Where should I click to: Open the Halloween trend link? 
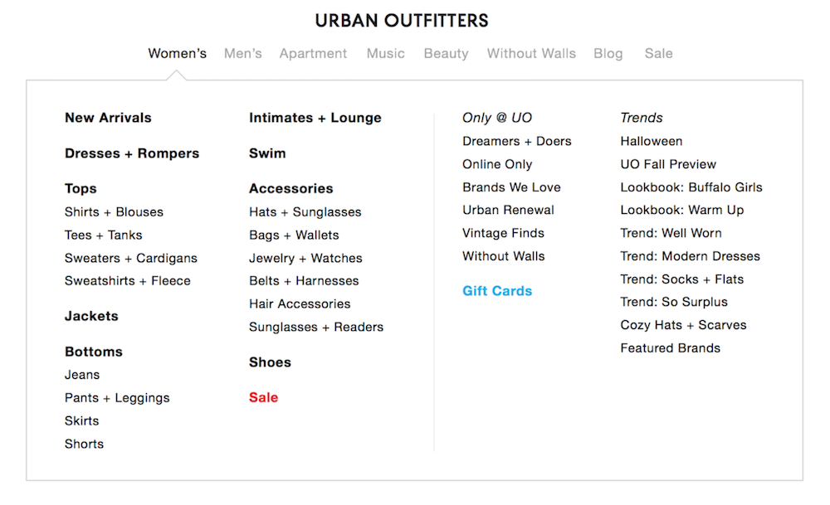coord(651,141)
